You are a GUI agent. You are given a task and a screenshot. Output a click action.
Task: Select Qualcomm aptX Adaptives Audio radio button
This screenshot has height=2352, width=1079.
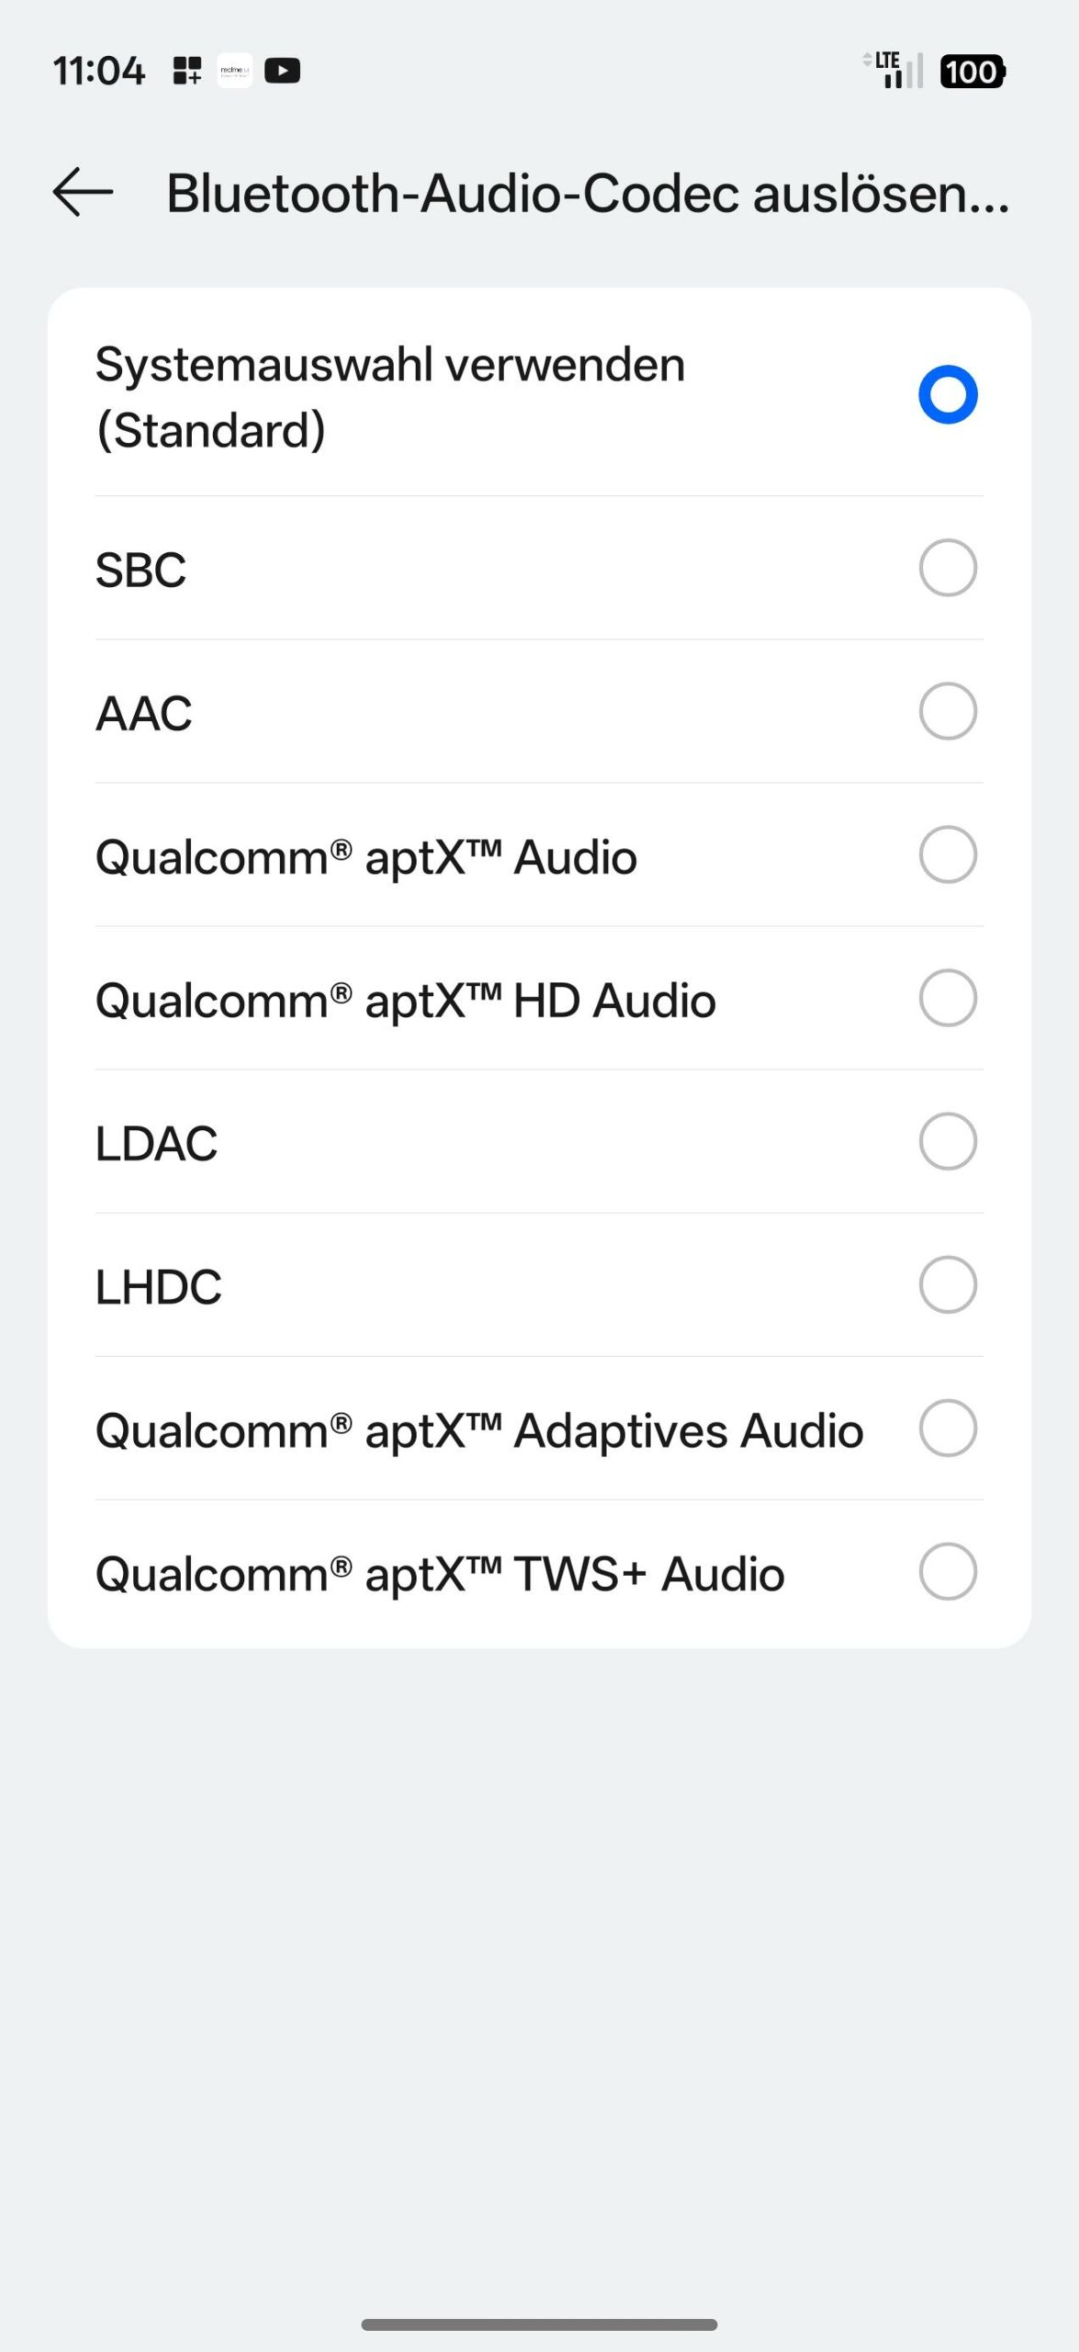coord(948,1428)
